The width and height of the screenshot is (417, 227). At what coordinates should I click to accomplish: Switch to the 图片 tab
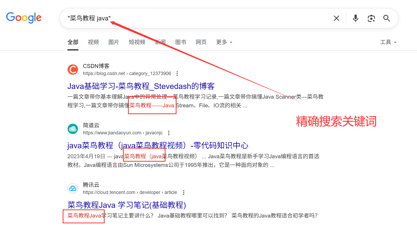(114, 42)
